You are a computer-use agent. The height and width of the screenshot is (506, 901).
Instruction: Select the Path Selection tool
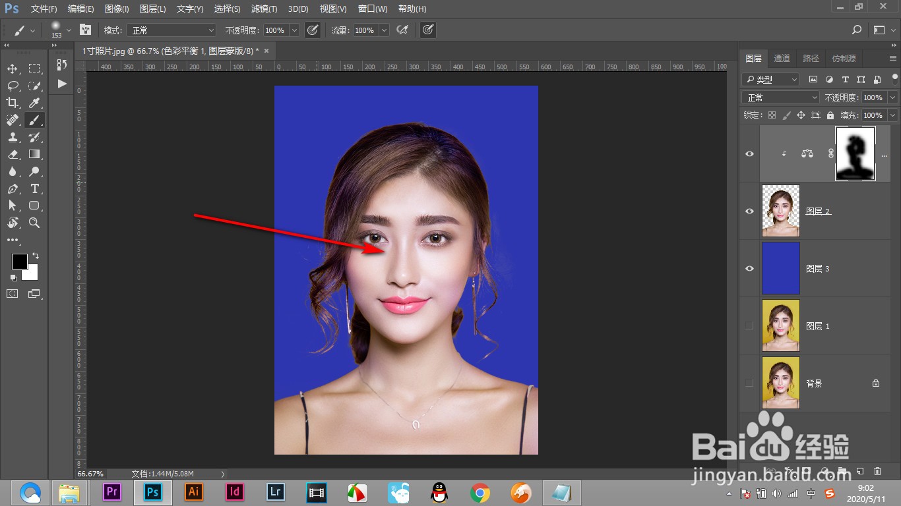[x=13, y=206]
